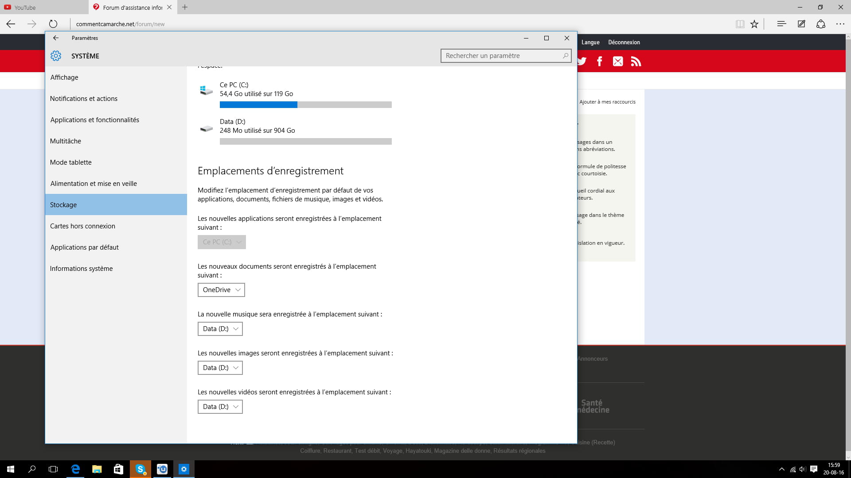Click the Data (D:) drive icon
The image size is (851, 478).
coord(206,129)
